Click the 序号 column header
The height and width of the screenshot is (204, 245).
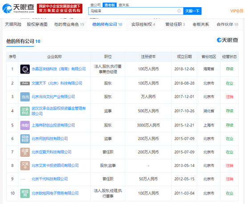(12, 57)
